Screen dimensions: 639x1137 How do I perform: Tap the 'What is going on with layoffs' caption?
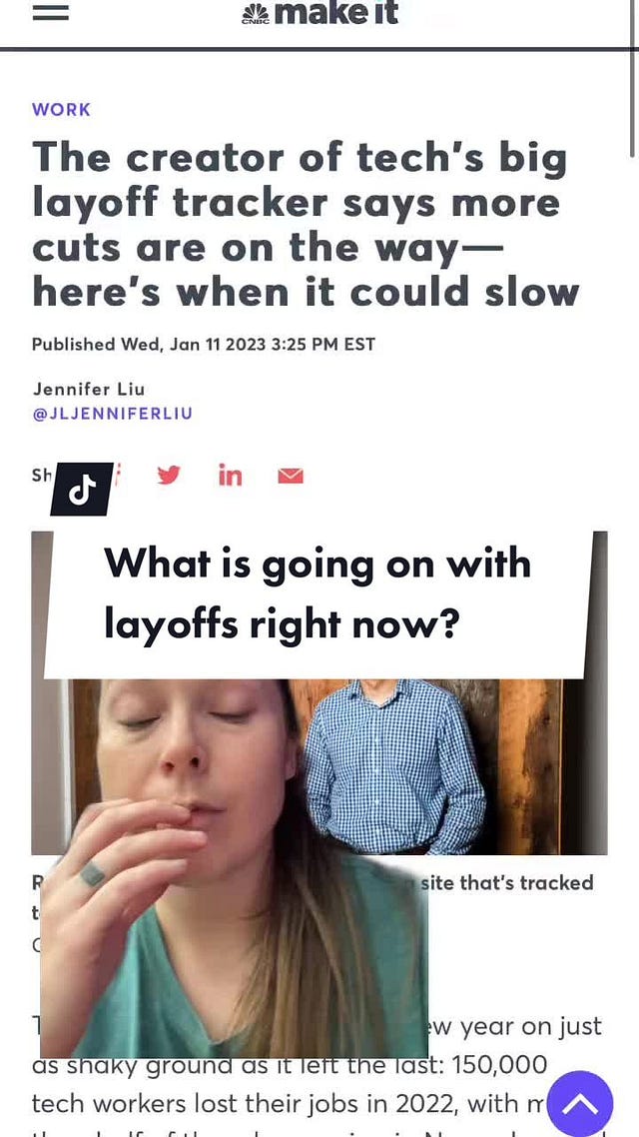318,593
